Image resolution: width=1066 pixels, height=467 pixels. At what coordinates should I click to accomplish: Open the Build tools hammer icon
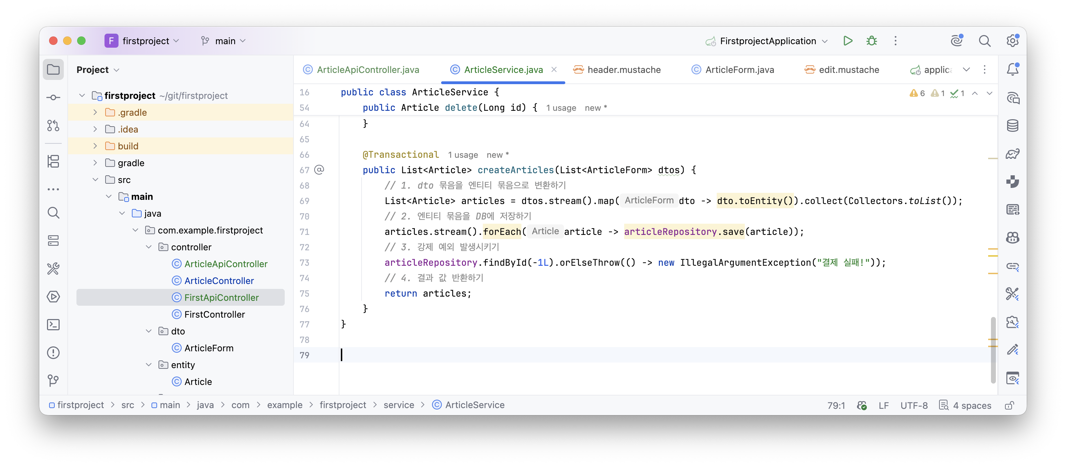tap(53, 269)
